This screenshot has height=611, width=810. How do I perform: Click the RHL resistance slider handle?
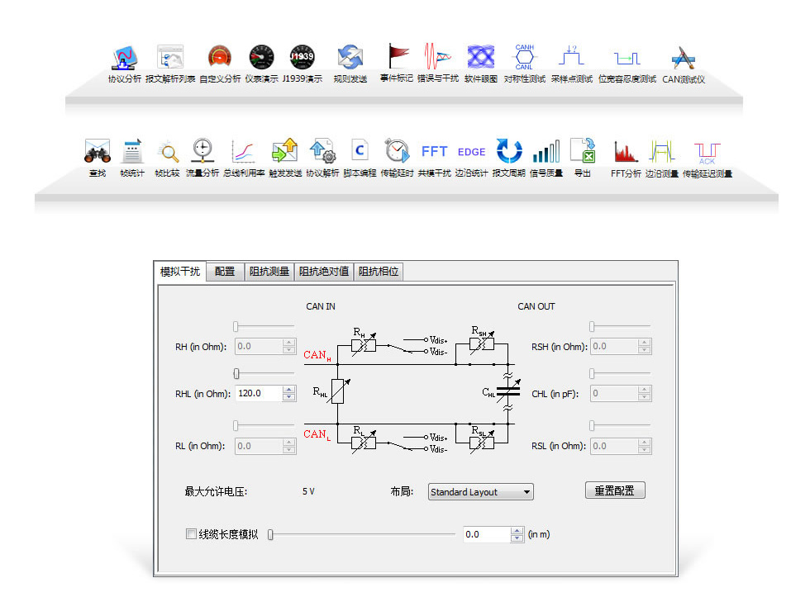[237, 373]
